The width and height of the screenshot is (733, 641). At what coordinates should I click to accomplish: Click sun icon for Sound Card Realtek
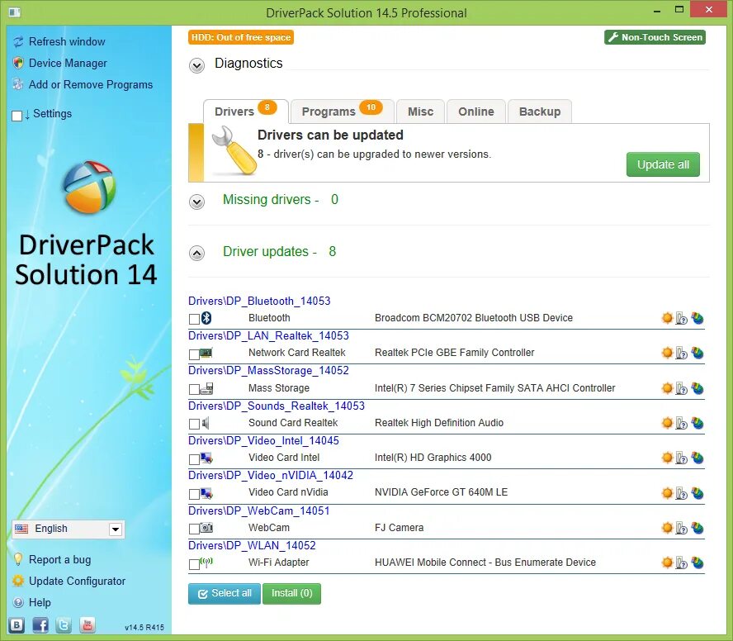(x=667, y=423)
